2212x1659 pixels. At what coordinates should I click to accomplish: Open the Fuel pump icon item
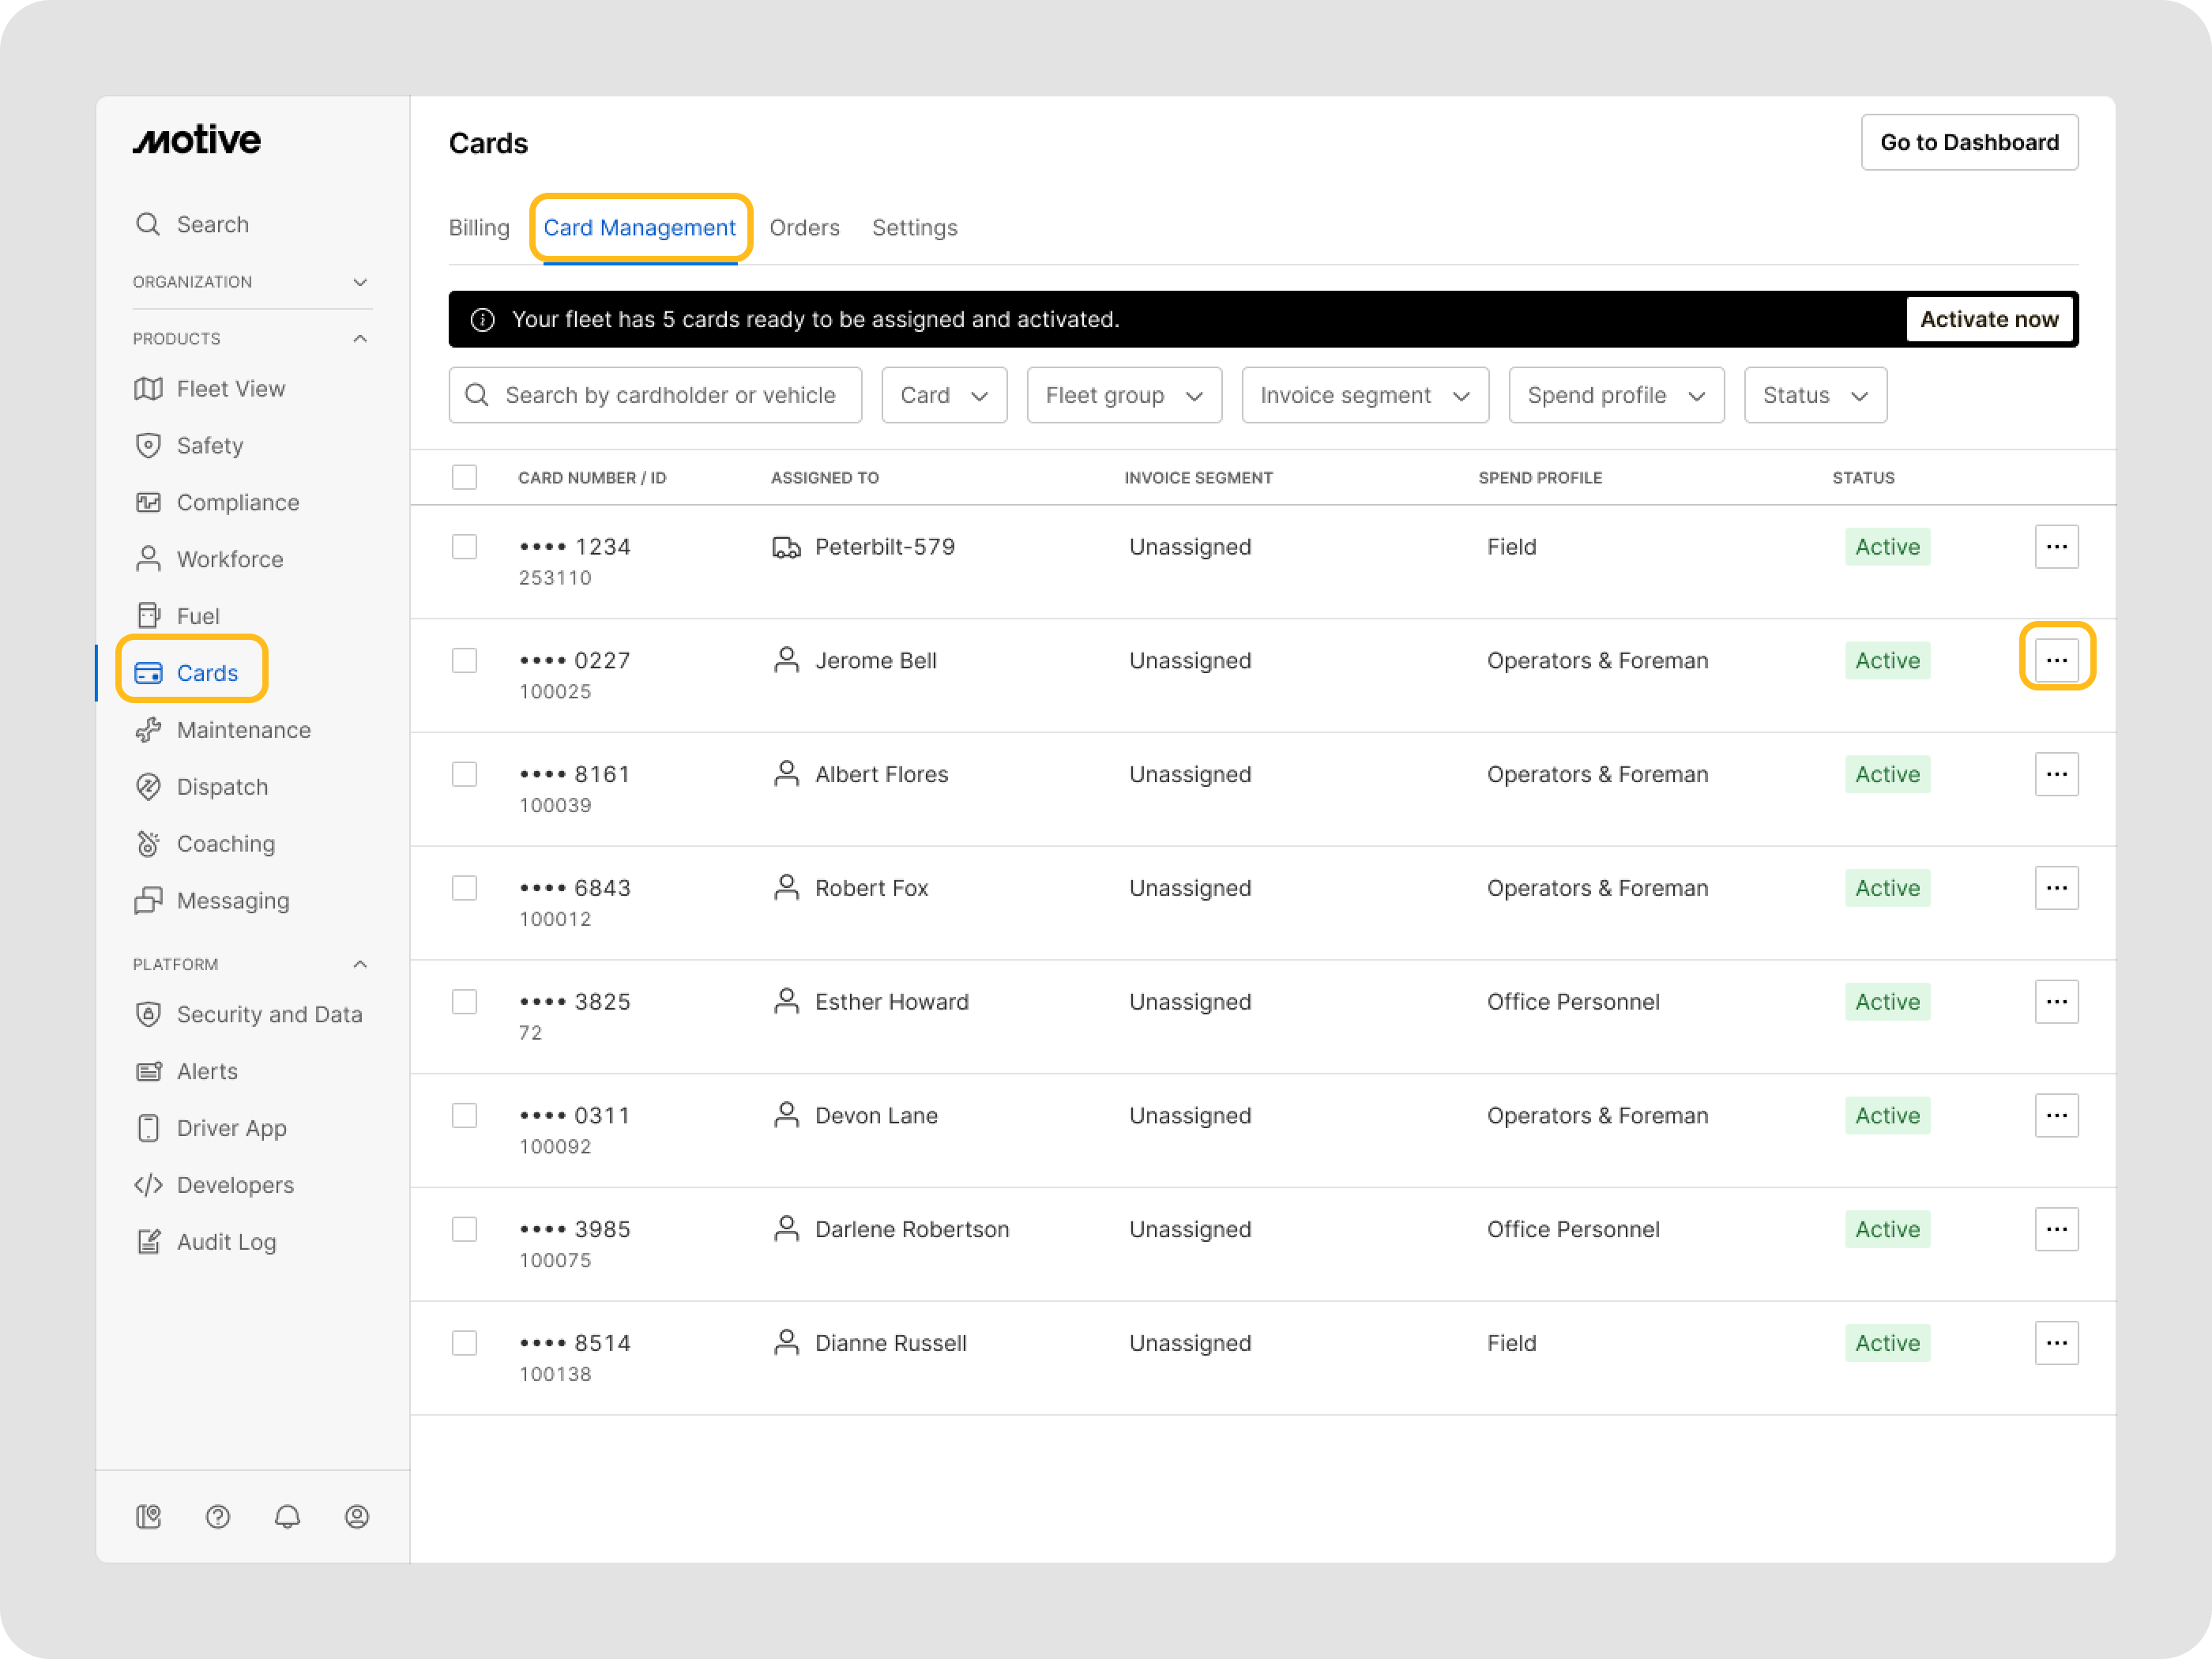[148, 616]
